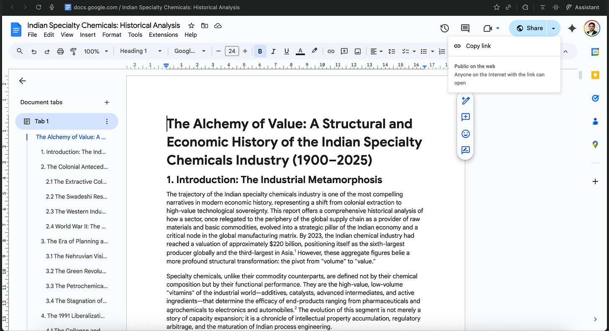609x331 pixels.
Task: Open Google Keep in side panel
Action: pos(595,75)
